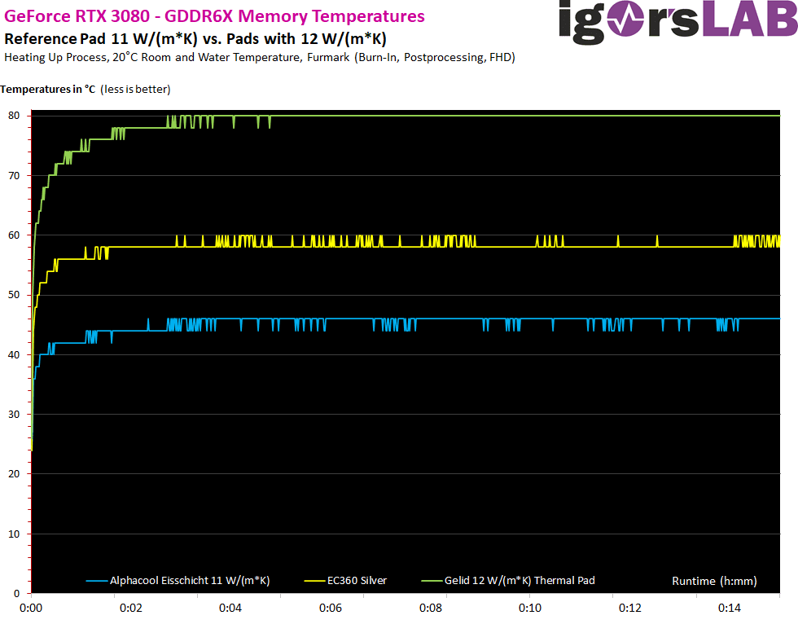This screenshot has width=798, height=624.
Task: Click the 0:00 time axis label
Action: (31, 608)
